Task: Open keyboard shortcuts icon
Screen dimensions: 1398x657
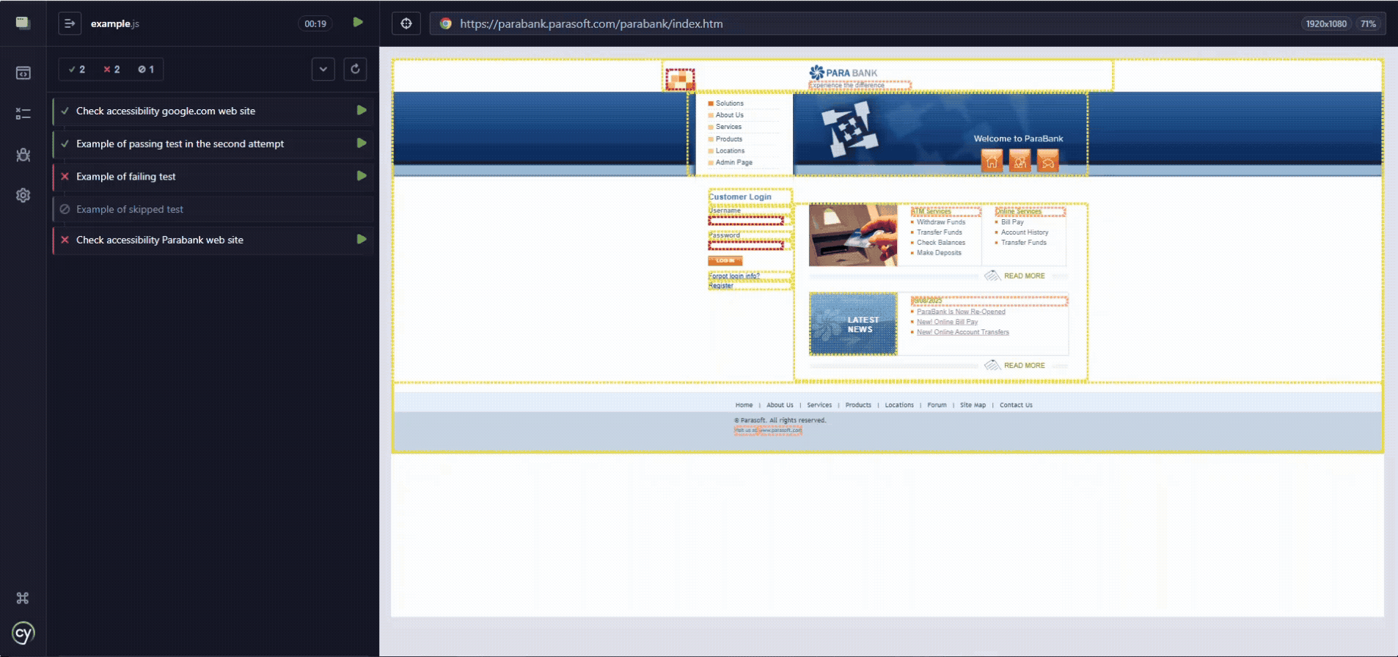Action: click(23, 598)
